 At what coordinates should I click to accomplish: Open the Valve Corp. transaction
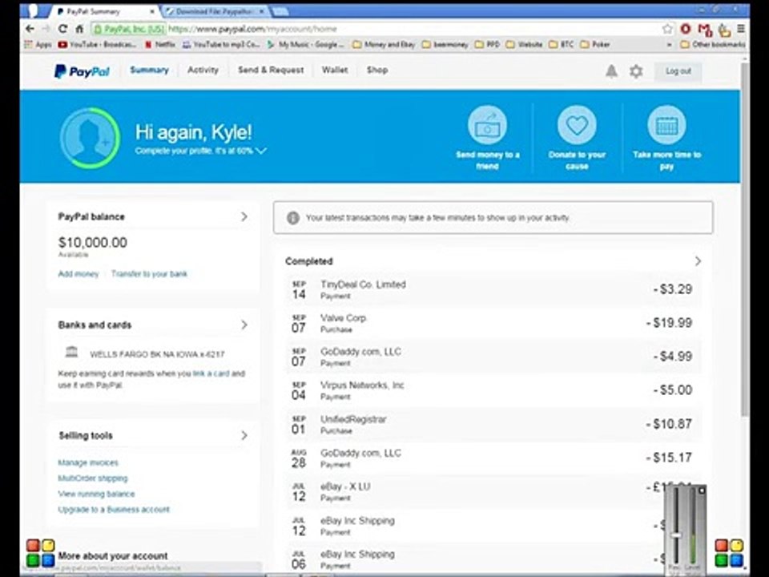coord(493,323)
